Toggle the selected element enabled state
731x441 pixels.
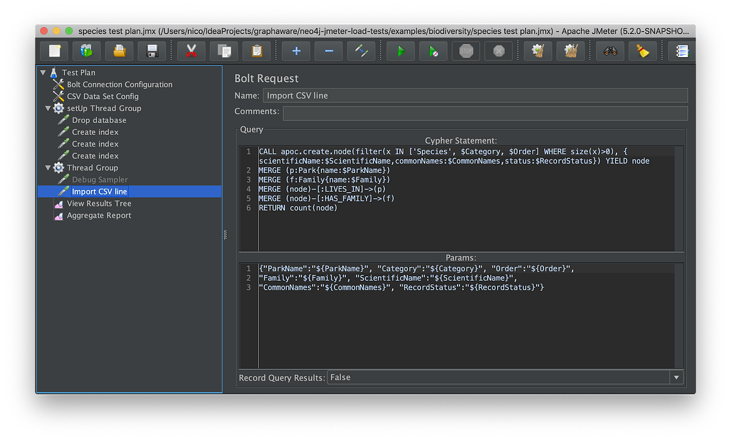click(x=361, y=50)
